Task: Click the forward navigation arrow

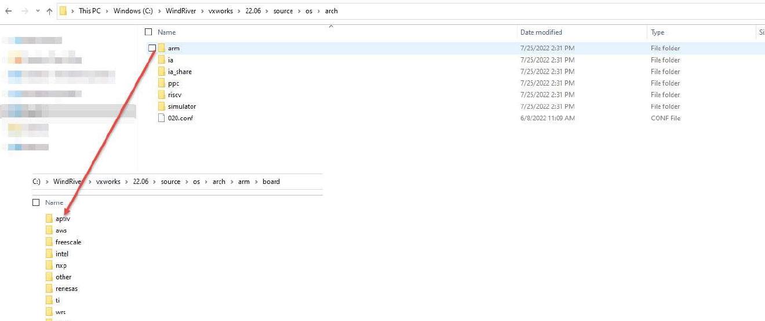Action: 24,11
